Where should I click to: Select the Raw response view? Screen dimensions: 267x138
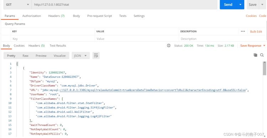[x=25, y=56]
